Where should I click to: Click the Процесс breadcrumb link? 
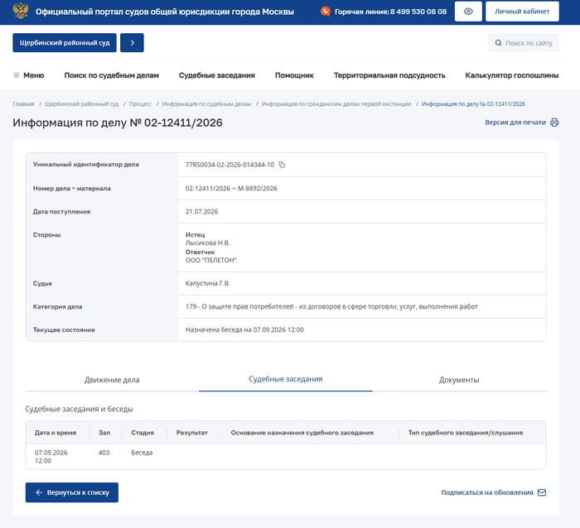point(140,104)
